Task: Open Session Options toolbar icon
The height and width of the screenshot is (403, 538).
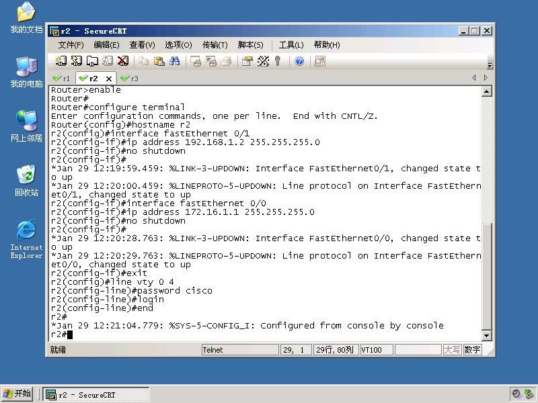Action: (x=247, y=61)
